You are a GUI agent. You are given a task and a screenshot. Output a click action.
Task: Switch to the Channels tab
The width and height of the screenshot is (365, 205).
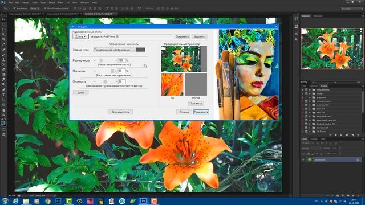pos(313,139)
